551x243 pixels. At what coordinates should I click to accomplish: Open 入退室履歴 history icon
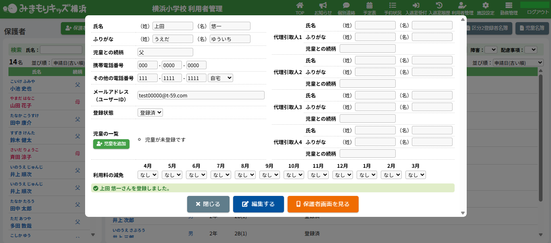point(439,6)
